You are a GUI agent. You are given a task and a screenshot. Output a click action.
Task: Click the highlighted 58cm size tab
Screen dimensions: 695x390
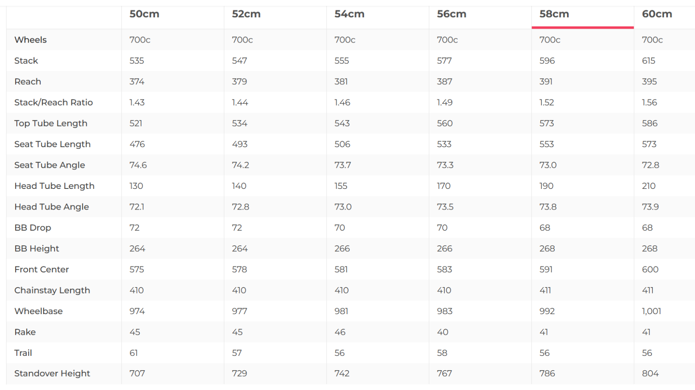point(554,14)
